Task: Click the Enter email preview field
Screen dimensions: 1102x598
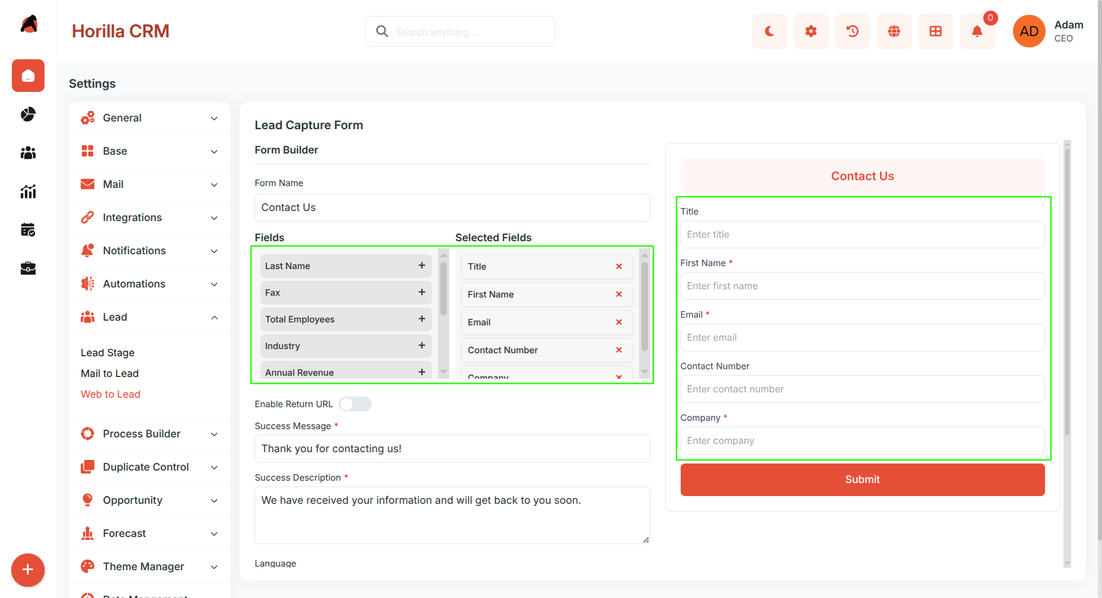Action: [862, 337]
